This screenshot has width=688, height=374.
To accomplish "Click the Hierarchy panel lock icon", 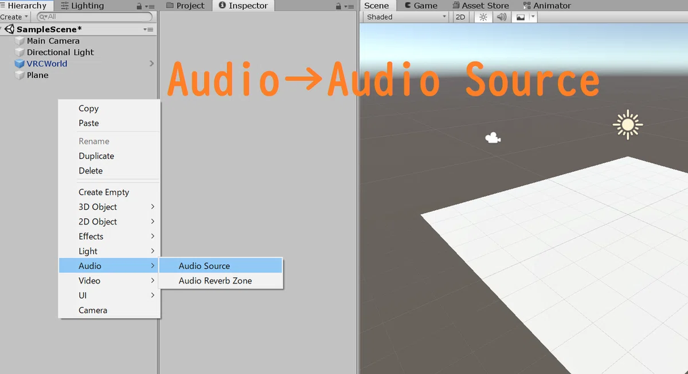I will click(139, 6).
